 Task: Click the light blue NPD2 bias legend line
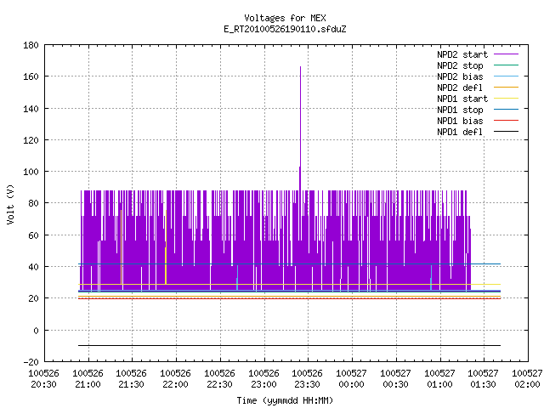(x=507, y=76)
